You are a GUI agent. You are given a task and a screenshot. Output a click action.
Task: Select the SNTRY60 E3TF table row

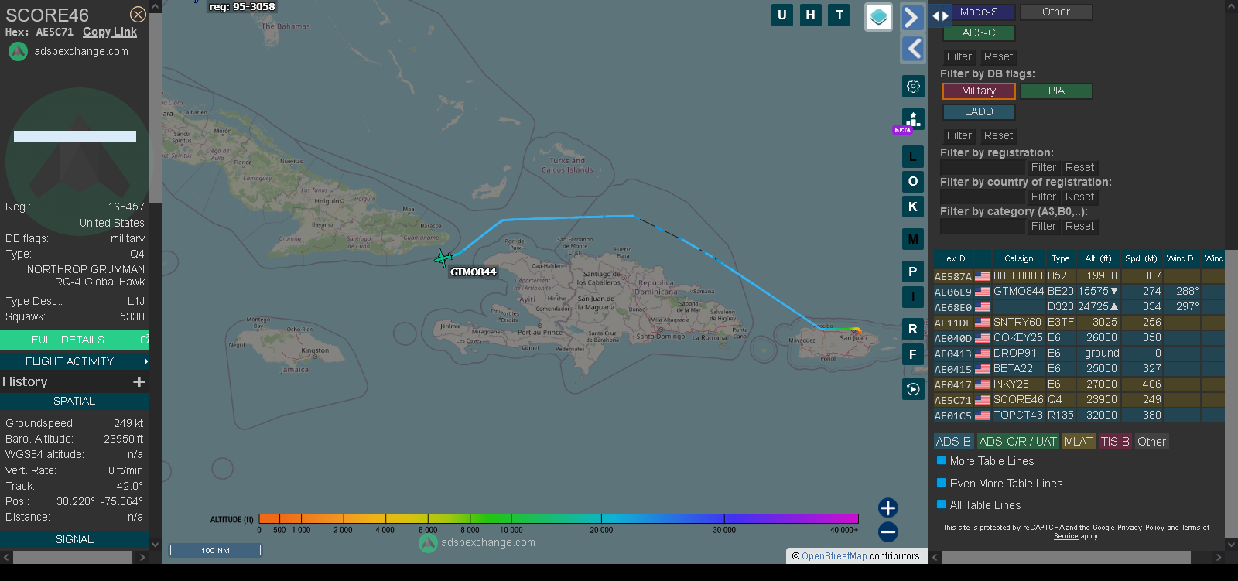(x=1079, y=323)
